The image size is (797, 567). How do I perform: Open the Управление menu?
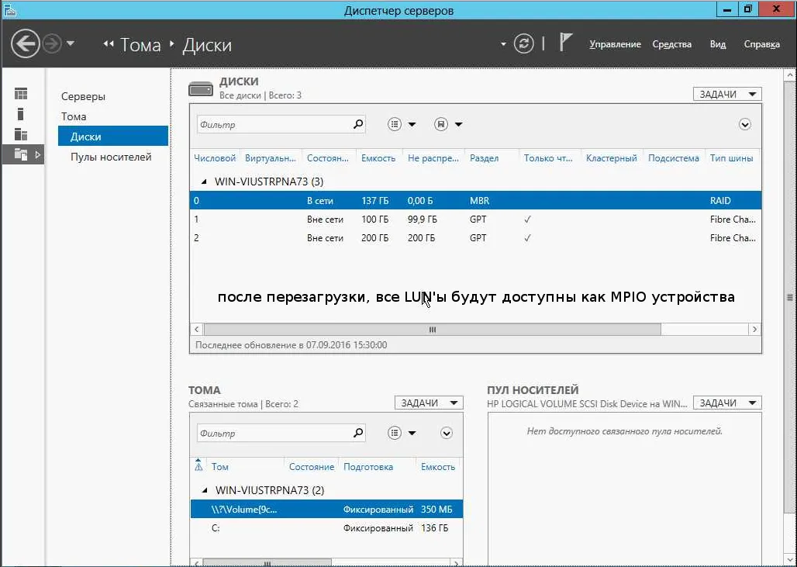(x=615, y=44)
